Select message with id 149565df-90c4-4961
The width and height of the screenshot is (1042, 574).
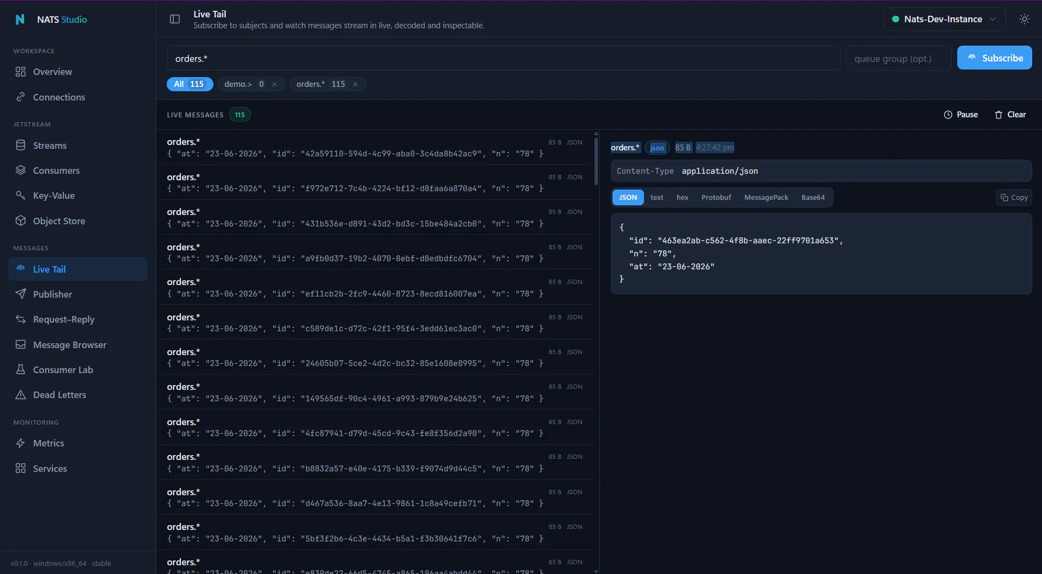pos(375,393)
